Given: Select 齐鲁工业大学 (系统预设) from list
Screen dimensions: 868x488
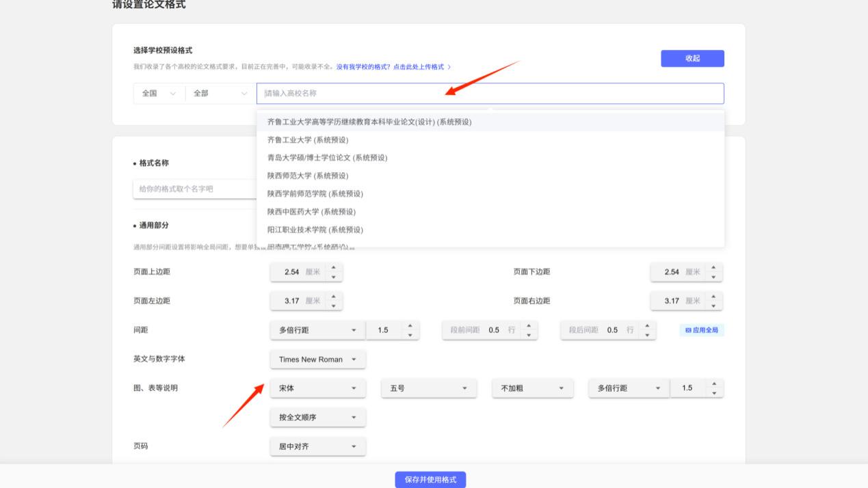Looking at the screenshot, I should click(x=308, y=140).
